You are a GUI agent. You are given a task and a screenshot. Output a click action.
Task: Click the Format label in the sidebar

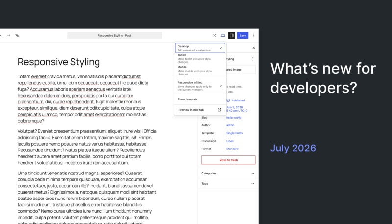pyautogui.click(x=206, y=149)
